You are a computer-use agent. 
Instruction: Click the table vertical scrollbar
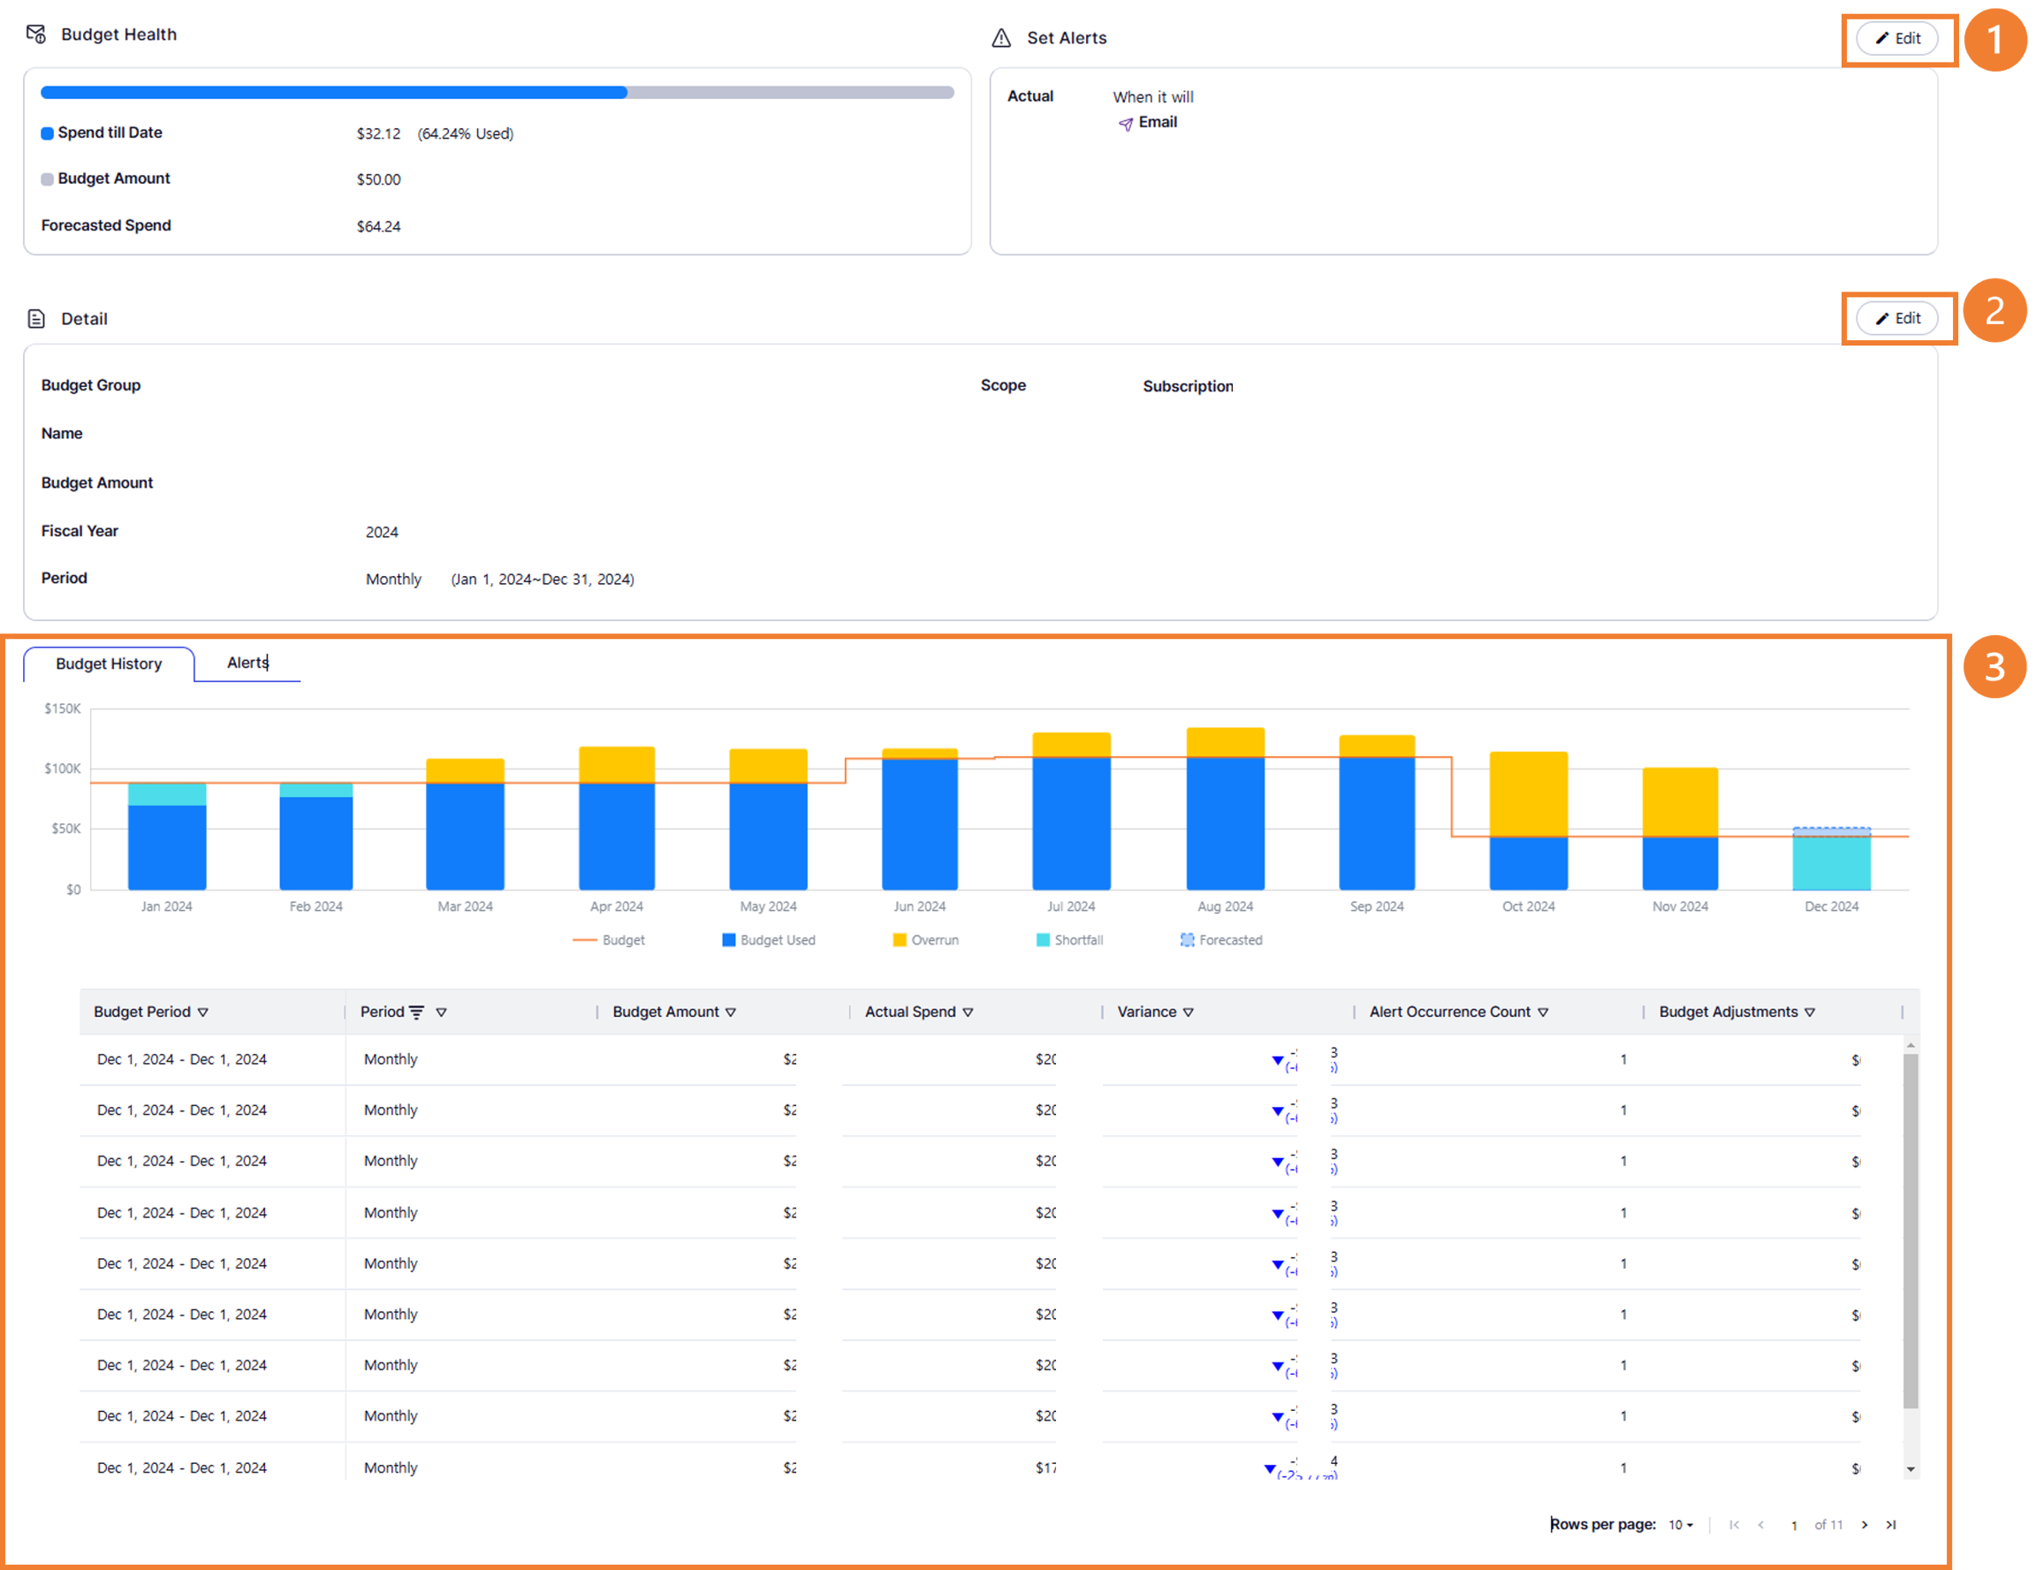tap(1911, 1231)
